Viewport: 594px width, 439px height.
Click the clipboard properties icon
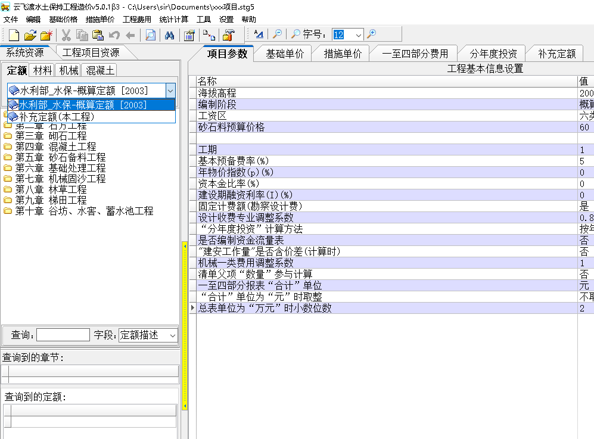click(x=189, y=35)
